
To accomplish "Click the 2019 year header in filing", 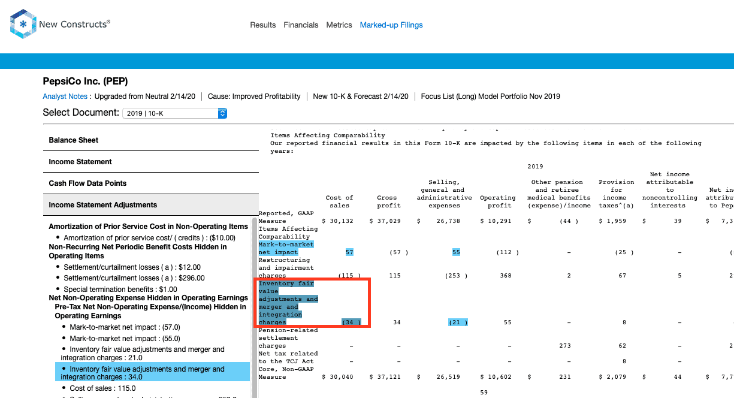I will (535, 167).
